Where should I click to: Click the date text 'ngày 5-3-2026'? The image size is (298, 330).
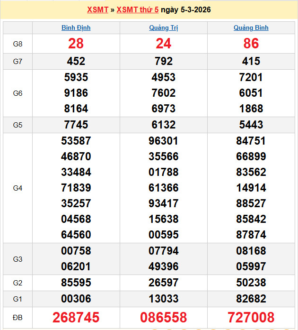pyautogui.click(x=186, y=9)
